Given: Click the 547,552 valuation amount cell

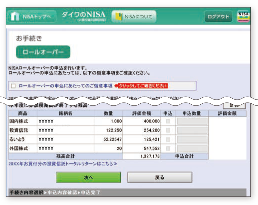Looking at the screenshot, I should [x=141, y=148].
